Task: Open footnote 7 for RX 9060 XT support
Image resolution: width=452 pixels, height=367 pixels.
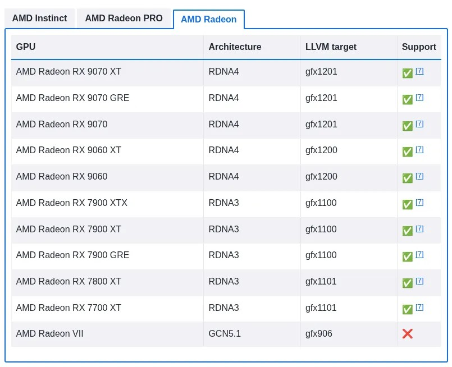Action: pos(419,148)
